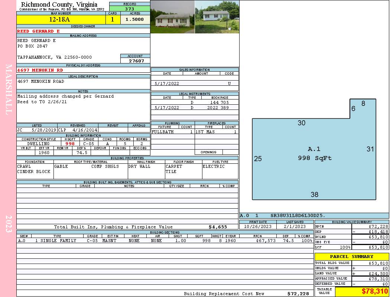
Task: Click legal description 4697 MENOKIN ROAD
Action: pyautogui.click(x=41, y=81)
